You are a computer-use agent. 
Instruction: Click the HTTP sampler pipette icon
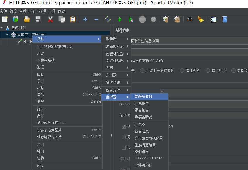[x=19, y=42]
